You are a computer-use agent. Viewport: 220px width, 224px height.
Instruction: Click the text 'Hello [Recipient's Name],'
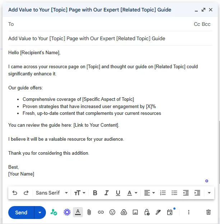click(34, 52)
